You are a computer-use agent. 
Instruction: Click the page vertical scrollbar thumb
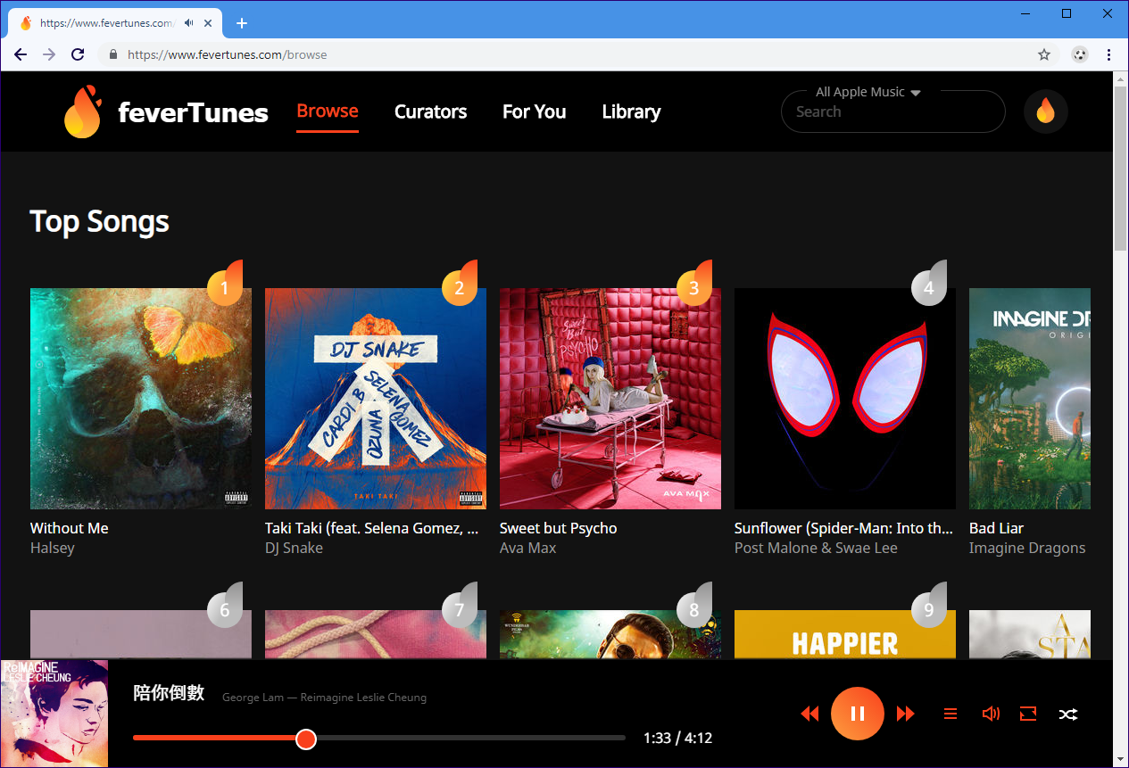pyautogui.click(x=1121, y=169)
